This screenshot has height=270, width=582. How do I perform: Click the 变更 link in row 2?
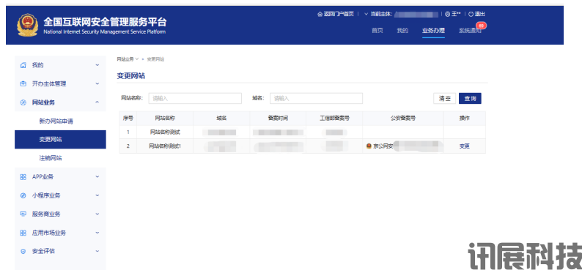464,146
